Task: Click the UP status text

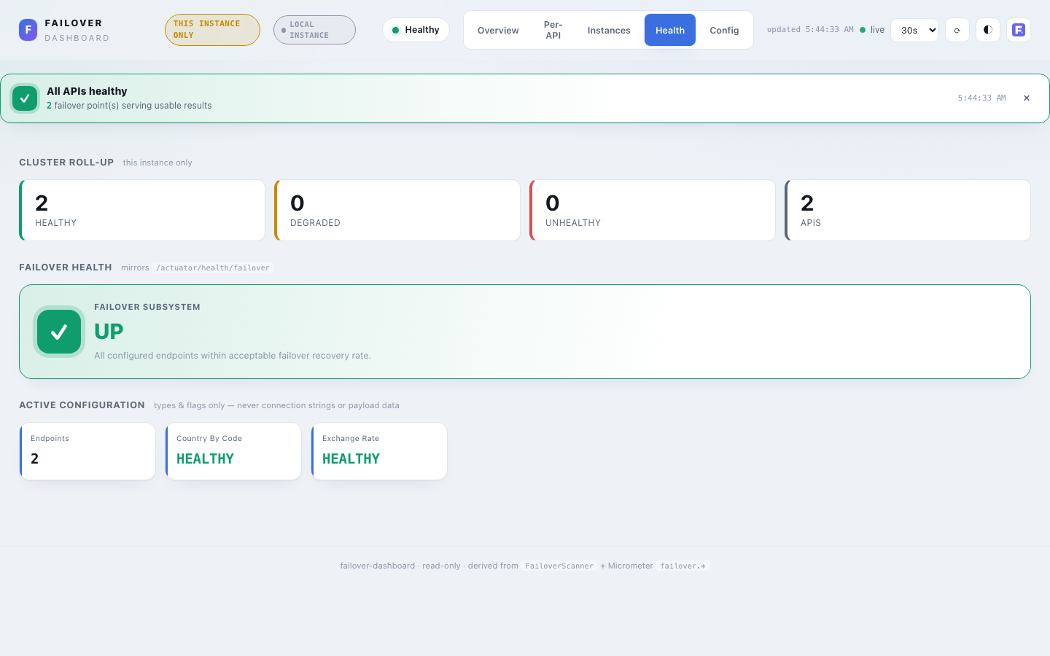Action: (x=109, y=332)
